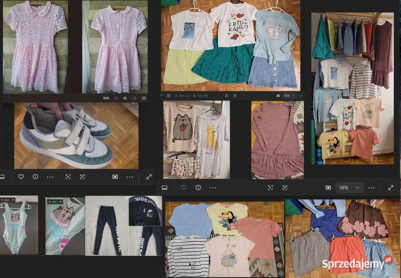Click the 133.7 KB file size label
This screenshot has height=278, width=401.
pyautogui.click(x=202, y=96)
